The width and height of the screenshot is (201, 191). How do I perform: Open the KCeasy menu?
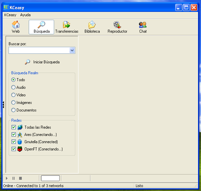tap(10, 15)
